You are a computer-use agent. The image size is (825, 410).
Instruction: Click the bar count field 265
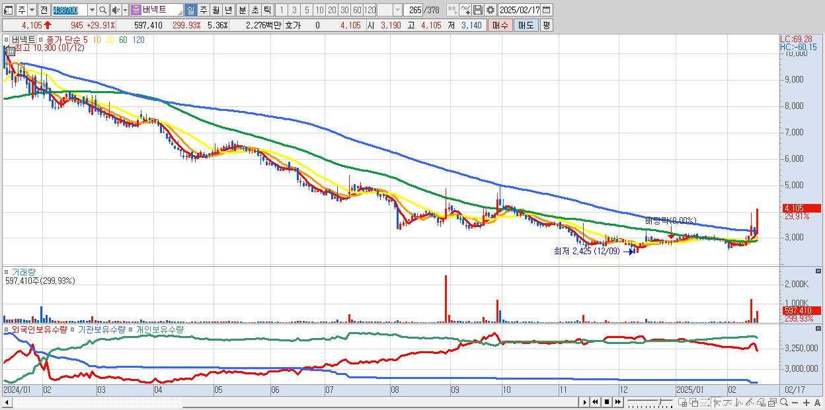pyautogui.click(x=413, y=10)
